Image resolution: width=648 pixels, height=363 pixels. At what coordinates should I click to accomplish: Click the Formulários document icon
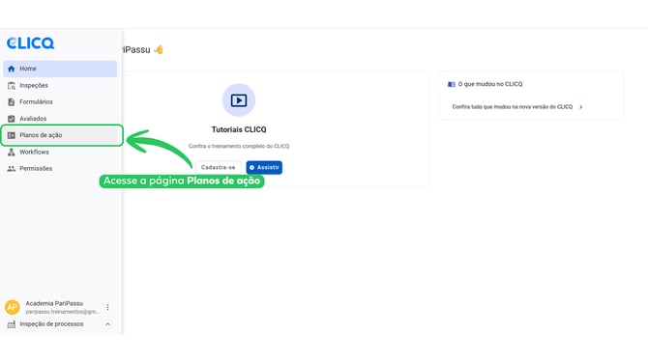pos(12,102)
